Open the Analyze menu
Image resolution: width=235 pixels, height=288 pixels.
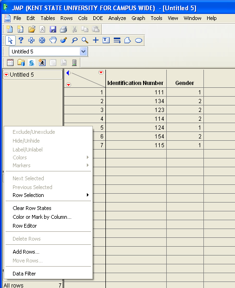[117, 18]
